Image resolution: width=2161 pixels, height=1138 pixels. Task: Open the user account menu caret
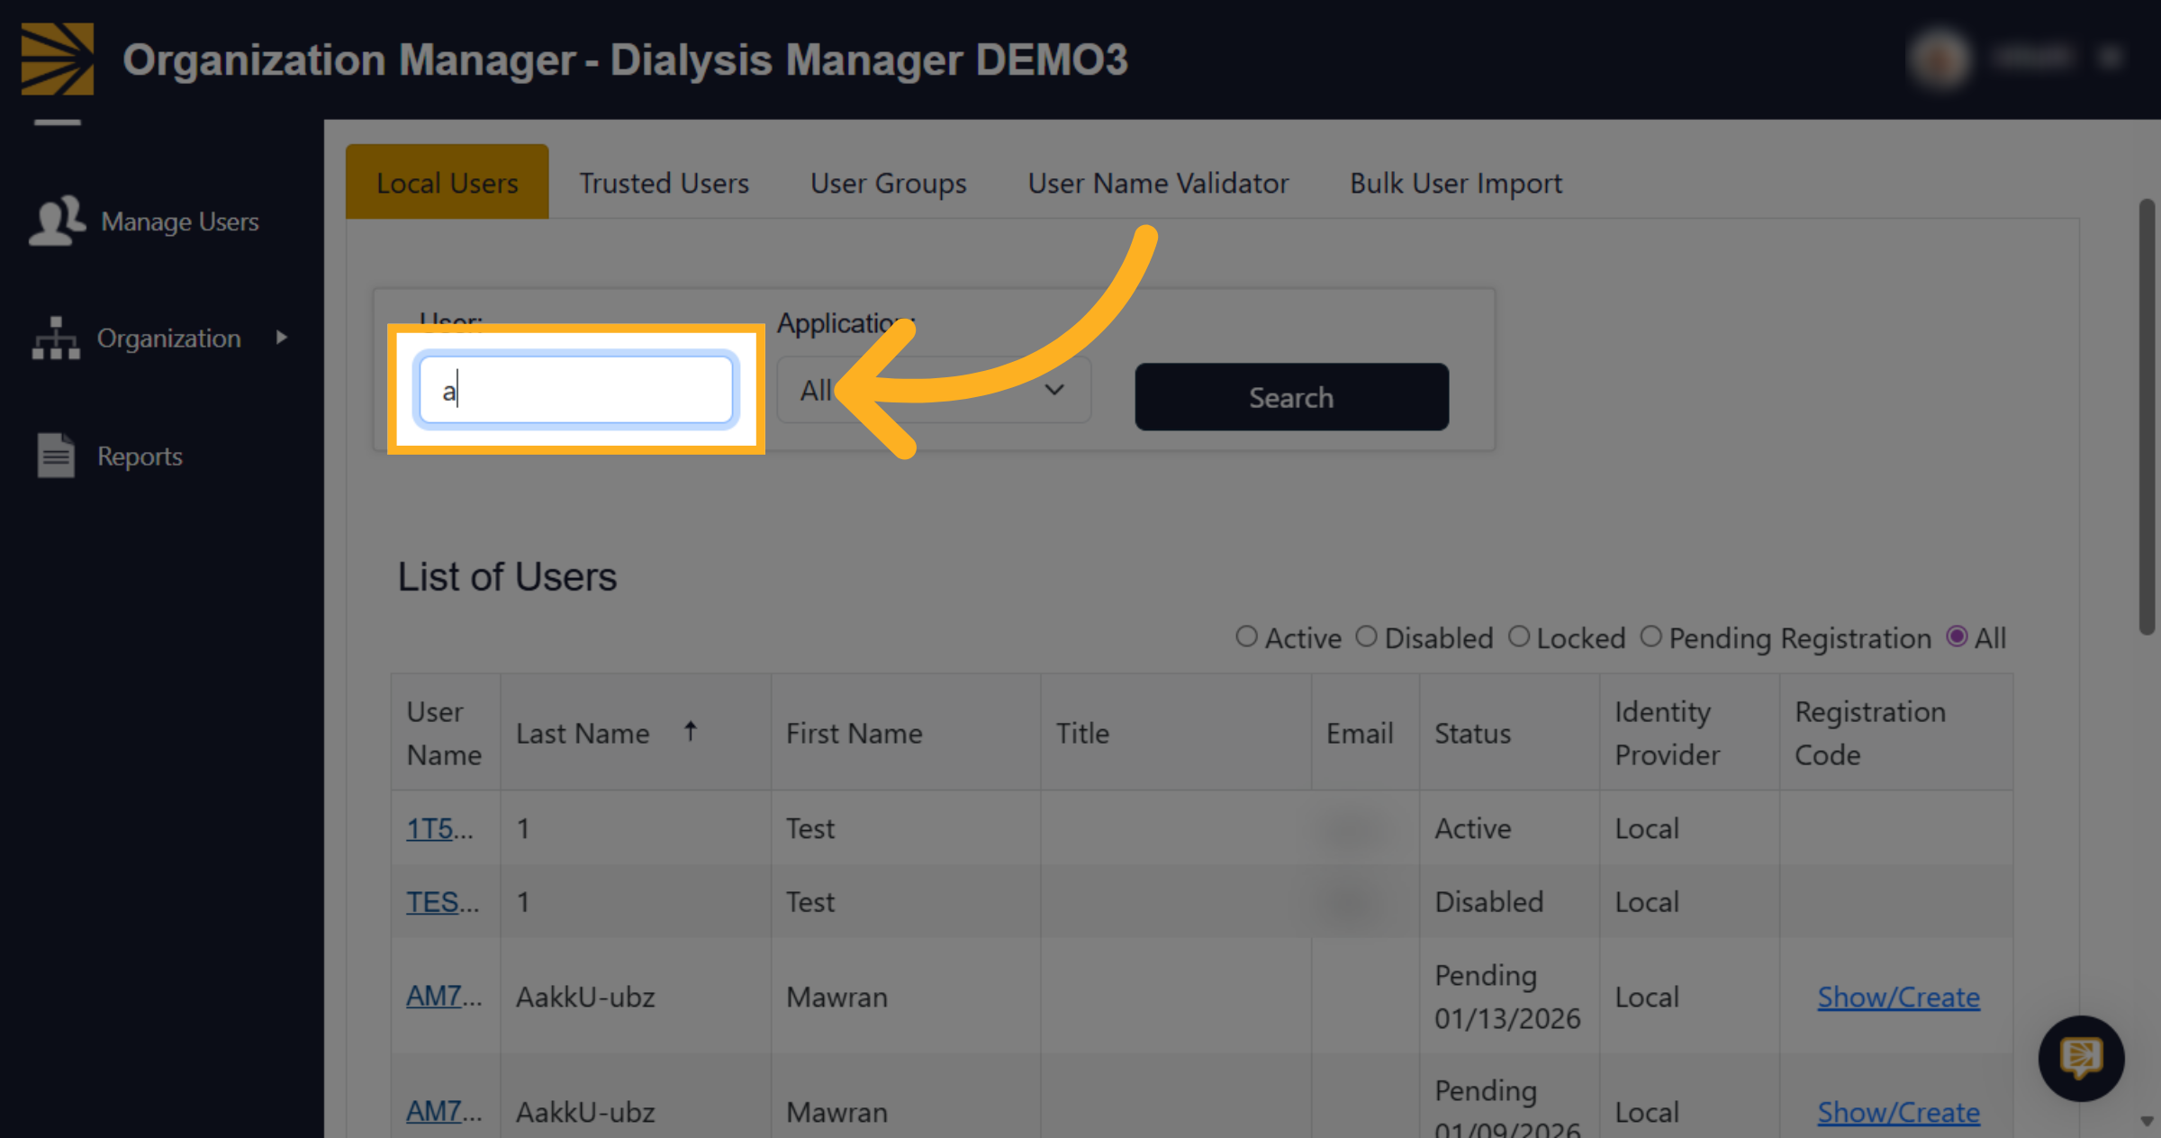pyautogui.click(x=2111, y=59)
